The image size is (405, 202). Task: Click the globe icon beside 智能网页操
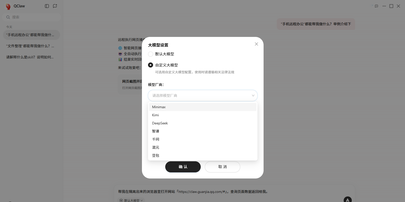point(120,48)
